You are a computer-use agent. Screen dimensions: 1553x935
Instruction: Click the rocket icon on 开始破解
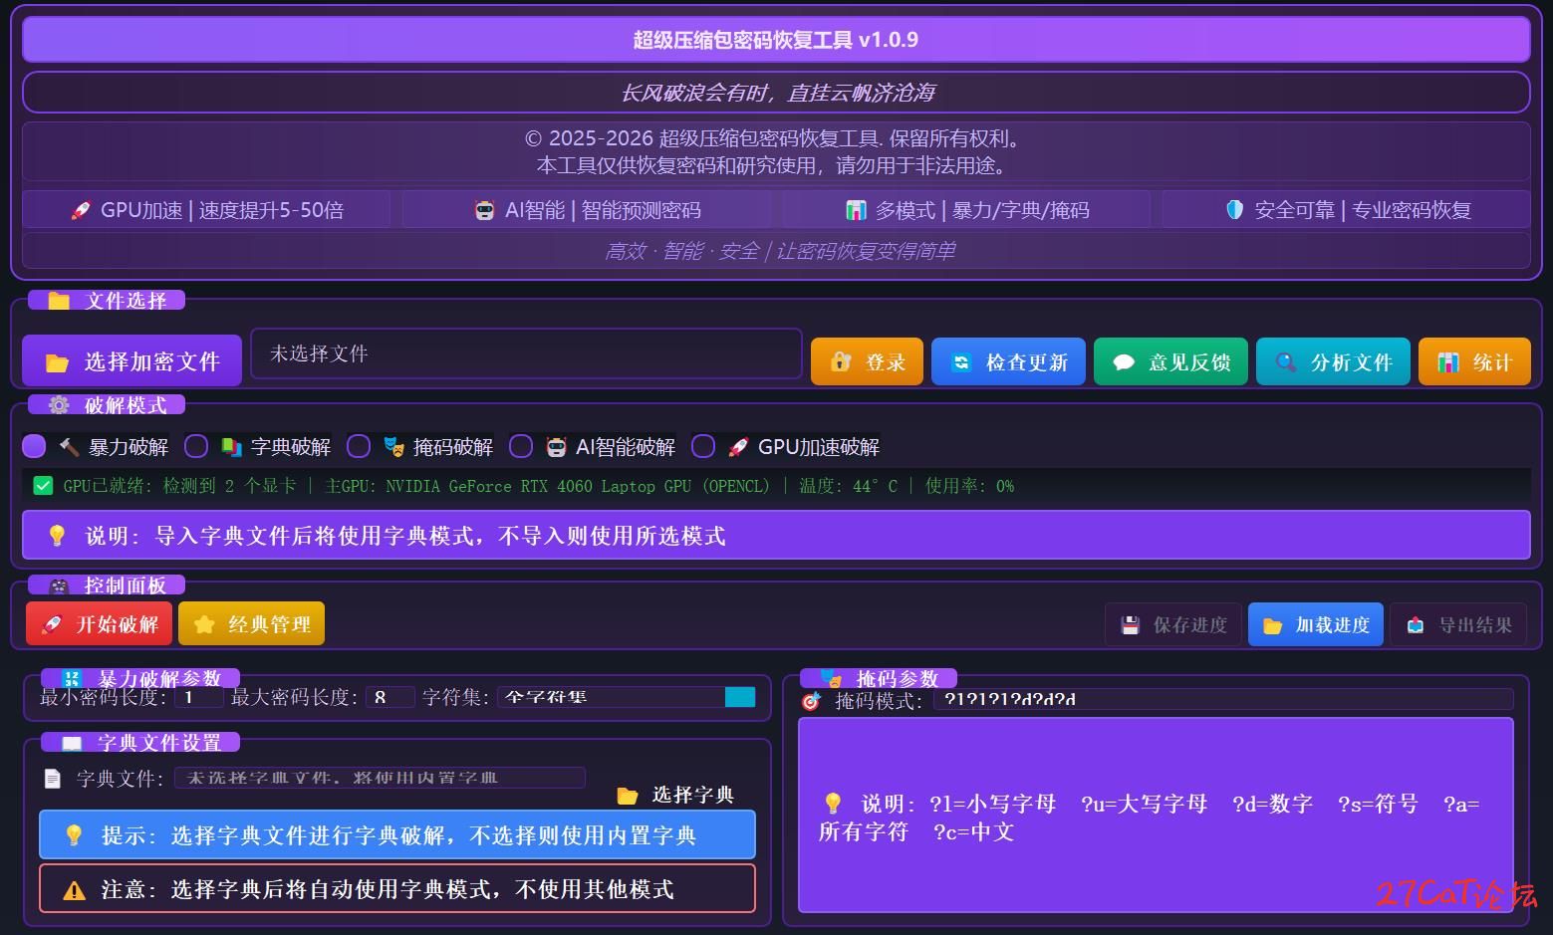pyautogui.click(x=51, y=624)
